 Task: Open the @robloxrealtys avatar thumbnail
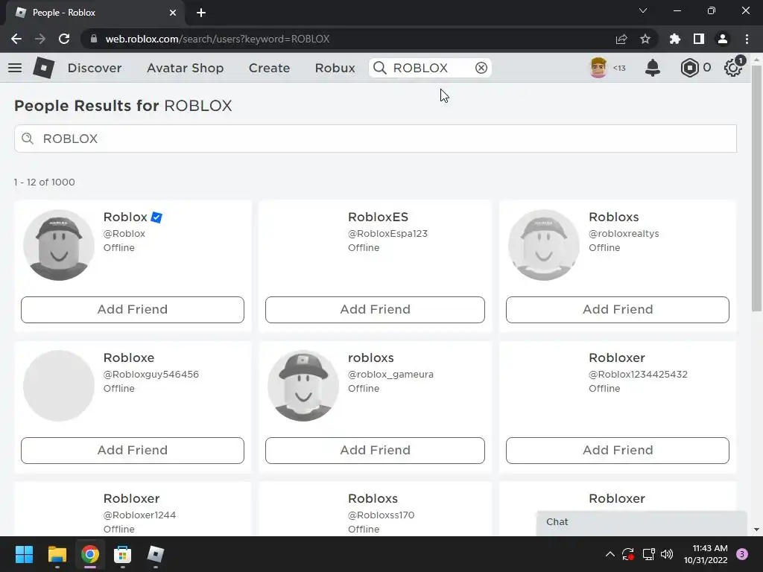point(543,244)
